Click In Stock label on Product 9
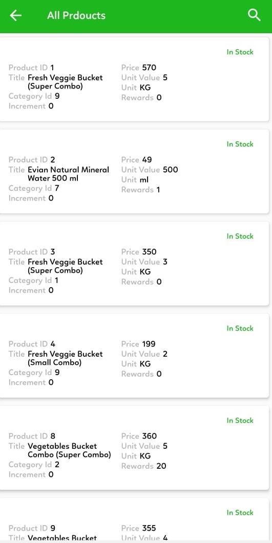The height and width of the screenshot is (543, 272). [x=240, y=512]
